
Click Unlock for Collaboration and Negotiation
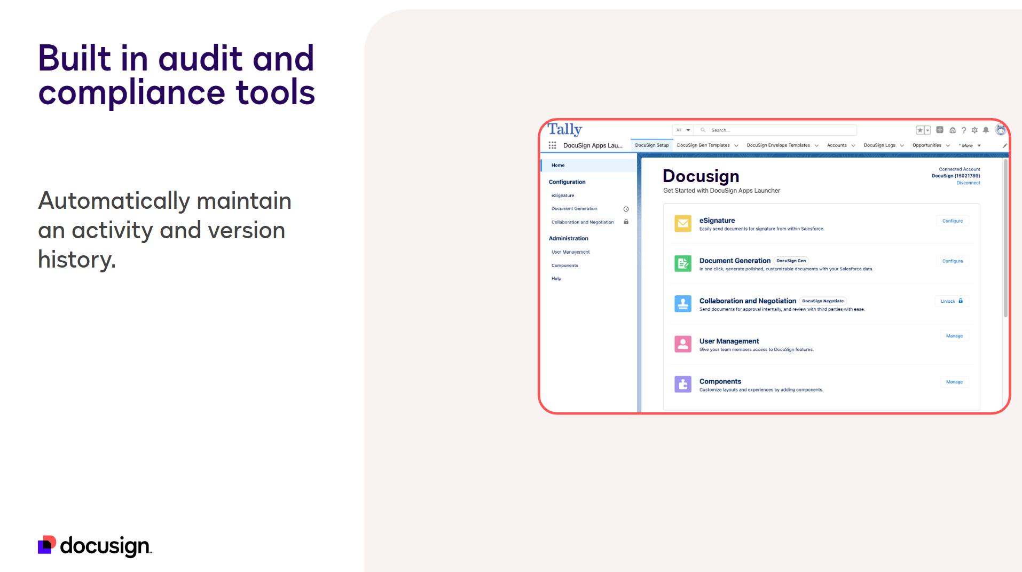pyautogui.click(x=952, y=301)
